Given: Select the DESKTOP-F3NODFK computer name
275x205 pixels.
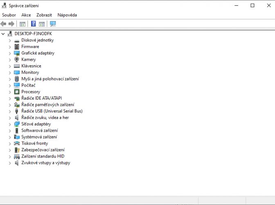Looking at the screenshot, I should click(33, 34).
